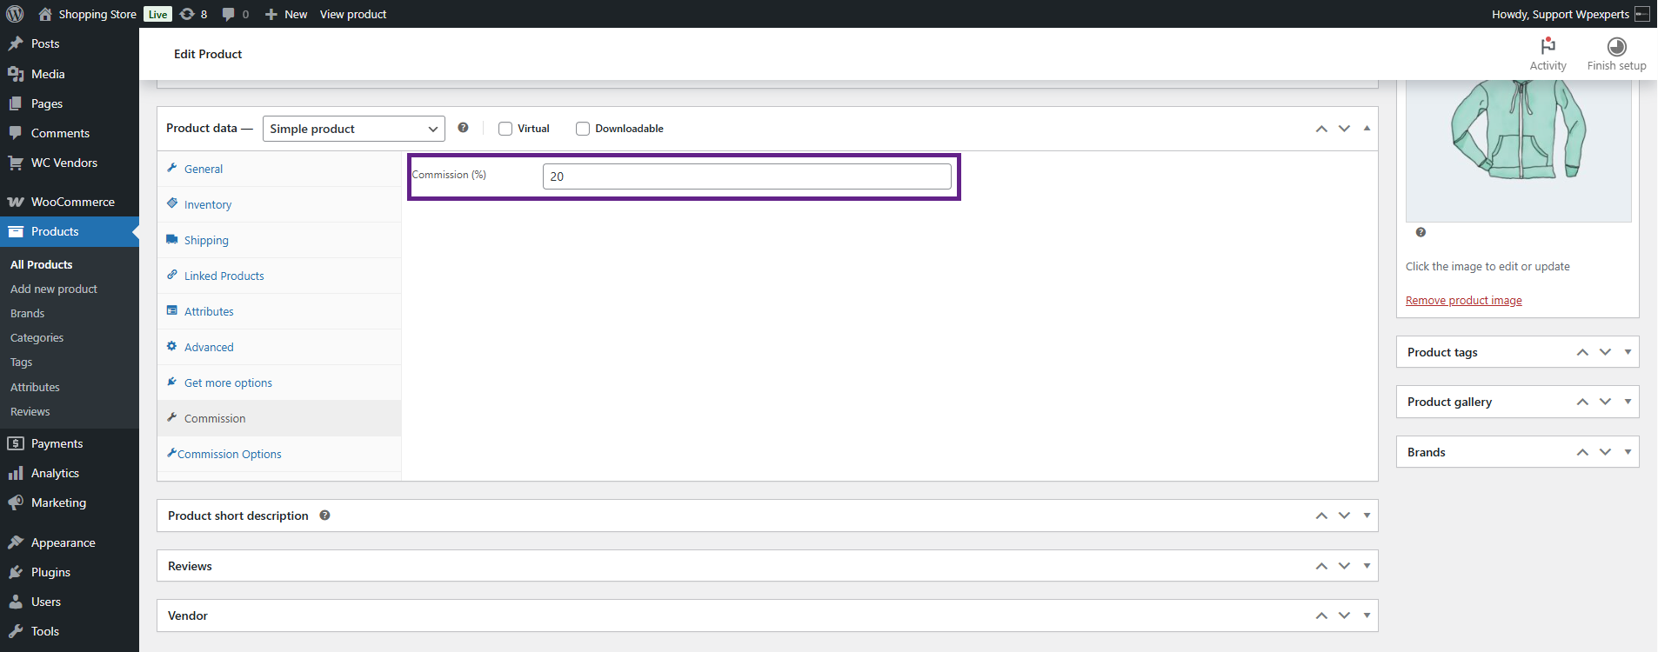Enable the Virtual checkbox
Image resolution: width=1658 pixels, height=652 pixels.
click(505, 129)
